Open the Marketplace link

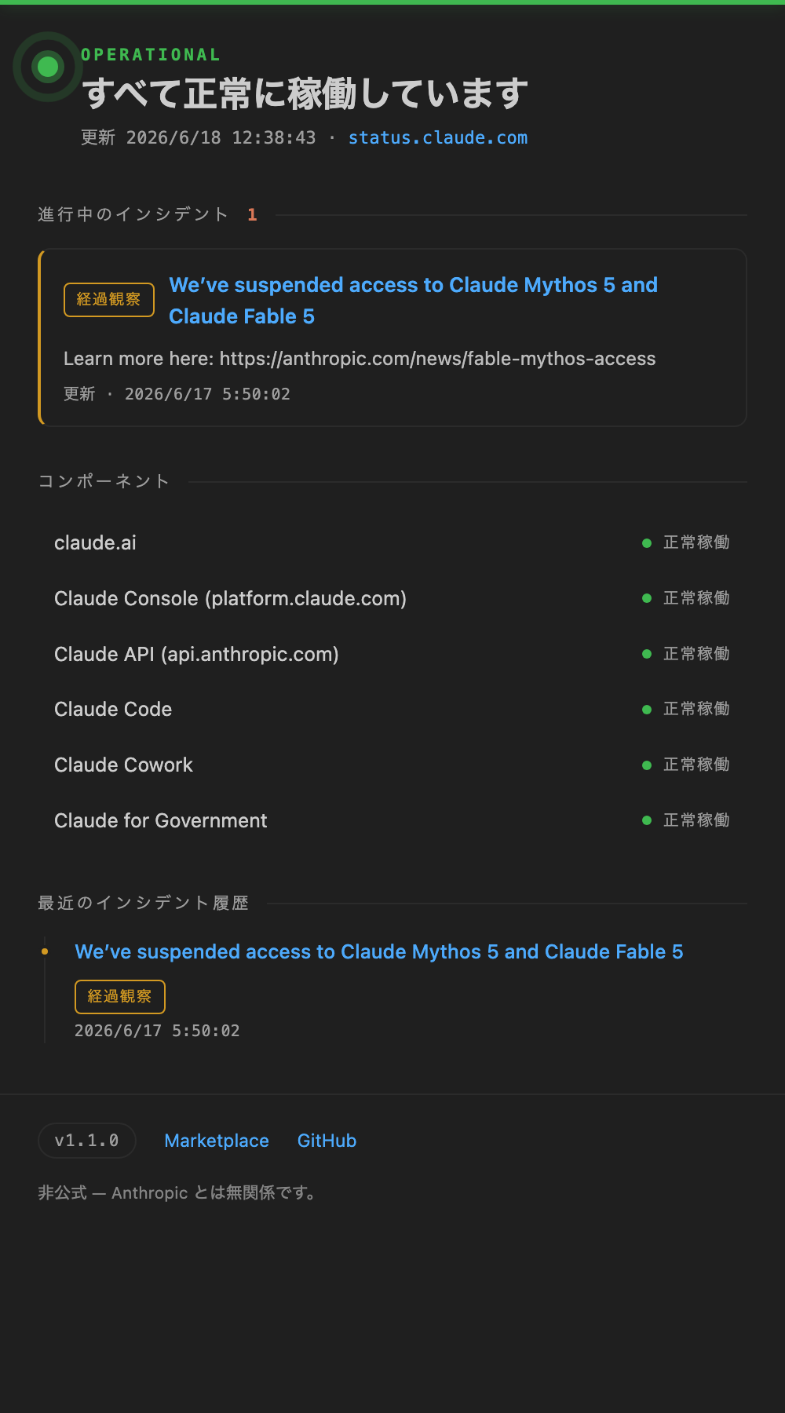point(217,1141)
